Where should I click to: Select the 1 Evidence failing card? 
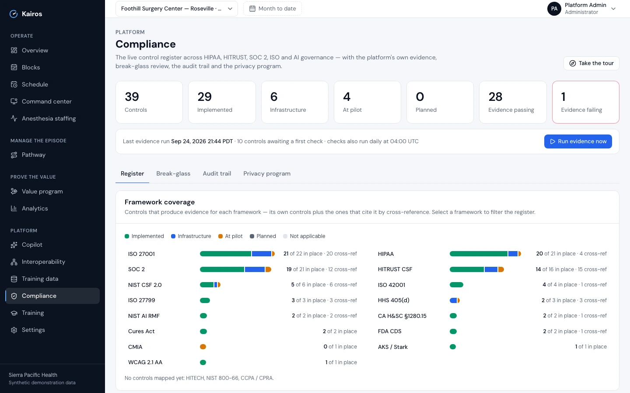[586, 102]
